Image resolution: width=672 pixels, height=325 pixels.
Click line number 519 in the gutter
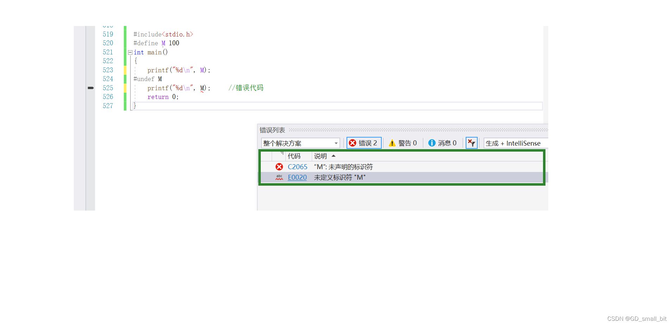(x=108, y=34)
